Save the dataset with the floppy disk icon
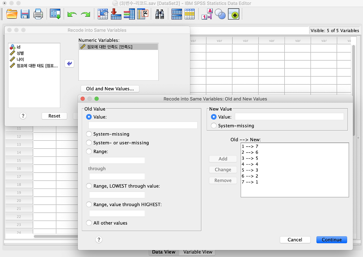The height and width of the screenshot is (257, 363). point(25,14)
